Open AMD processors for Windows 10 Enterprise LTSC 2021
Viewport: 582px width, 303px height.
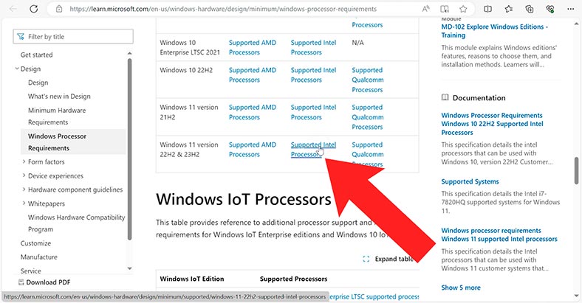coord(253,47)
